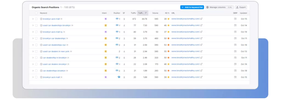Click double-arrow icon next to 'car dealerships brooklyn'
Image resolution: width=281 pixels, height=100 pixels.
(x=67, y=70)
